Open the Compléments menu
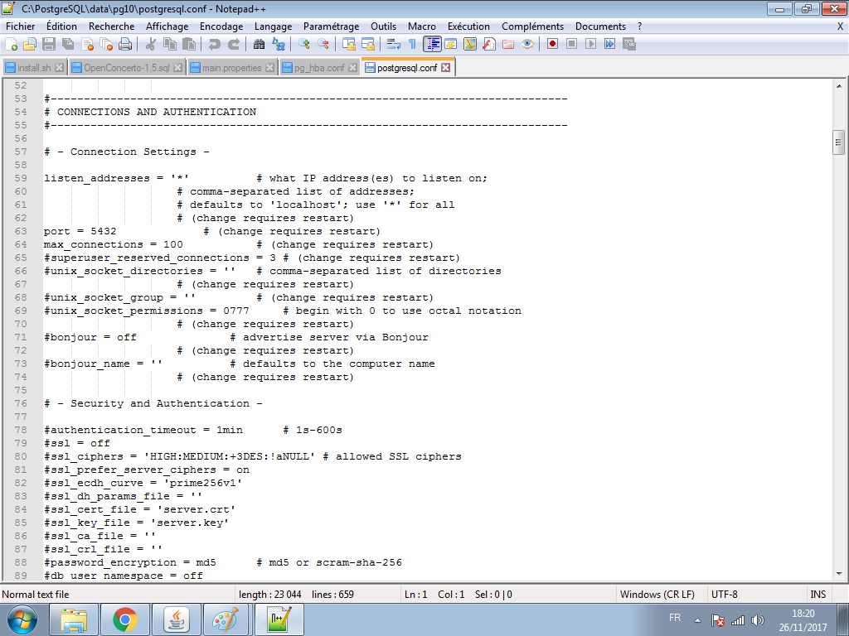 [x=532, y=26]
